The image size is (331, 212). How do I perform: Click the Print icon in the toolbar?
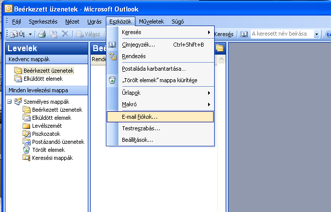click(42, 34)
